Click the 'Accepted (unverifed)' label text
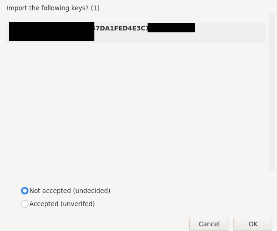The width and height of the screenshot is (277, 231). point(62,204)
